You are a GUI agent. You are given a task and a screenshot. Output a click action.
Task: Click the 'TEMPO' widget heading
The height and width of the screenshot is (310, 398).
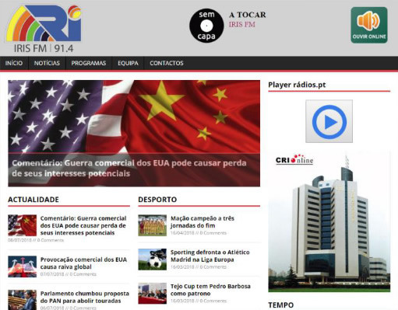point(281,305)
